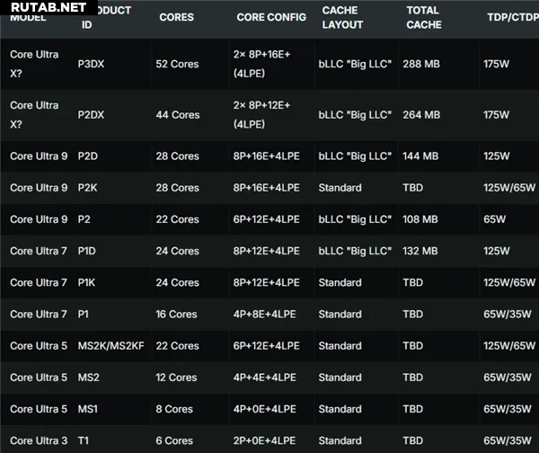Select the CACHE LAYOUT column header
Screen dimensions: 539x453
[x=340, y=17]
